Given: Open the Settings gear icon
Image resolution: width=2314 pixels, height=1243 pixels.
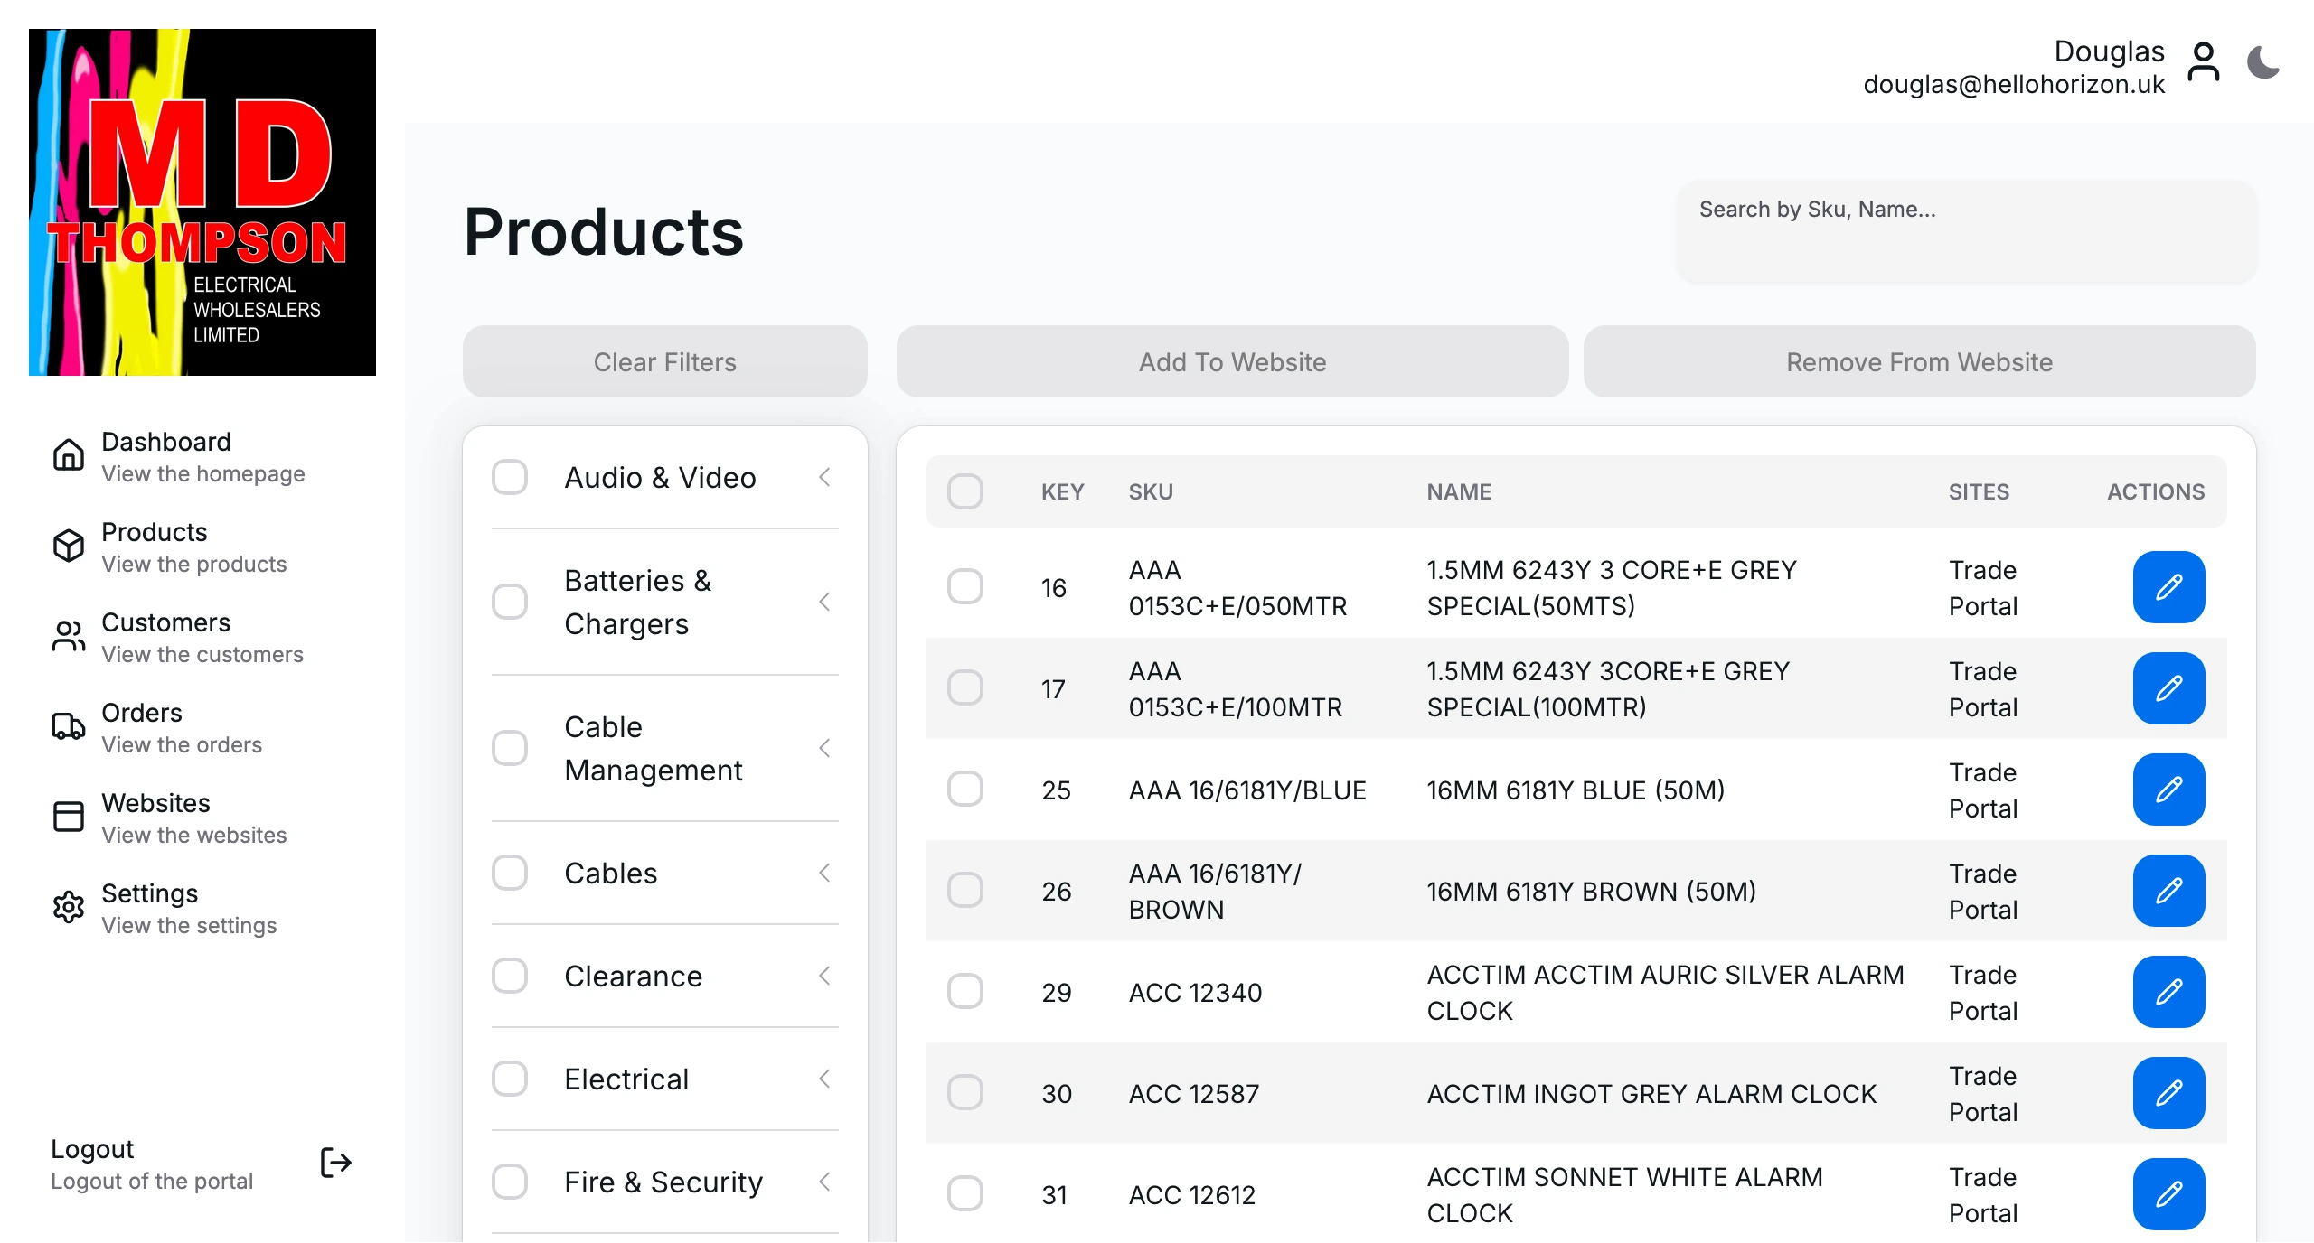Looking at the screenshot, I should [x=68, y=907].
